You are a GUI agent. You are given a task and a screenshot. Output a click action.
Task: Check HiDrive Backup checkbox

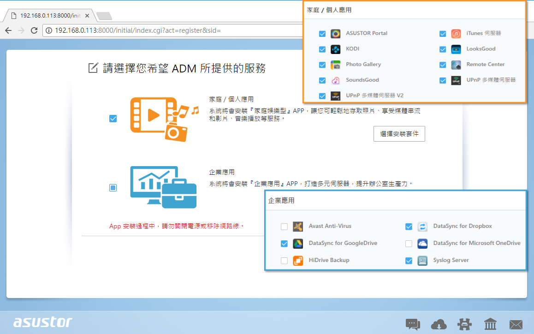pos(285,261)
